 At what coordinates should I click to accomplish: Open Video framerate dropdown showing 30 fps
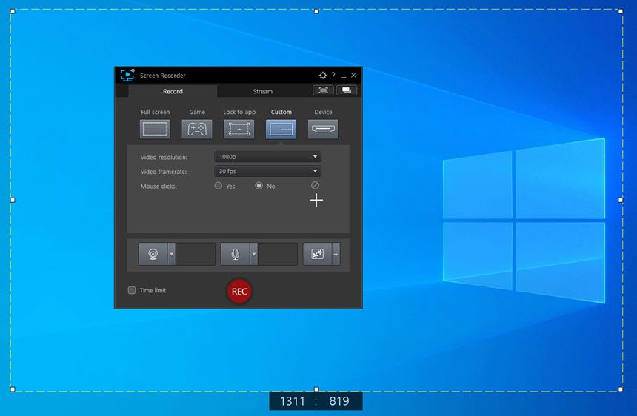(267, 171)
